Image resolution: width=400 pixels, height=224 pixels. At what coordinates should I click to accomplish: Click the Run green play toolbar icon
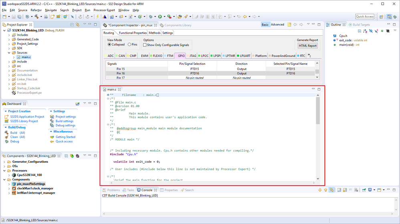(x=160, y=16)
